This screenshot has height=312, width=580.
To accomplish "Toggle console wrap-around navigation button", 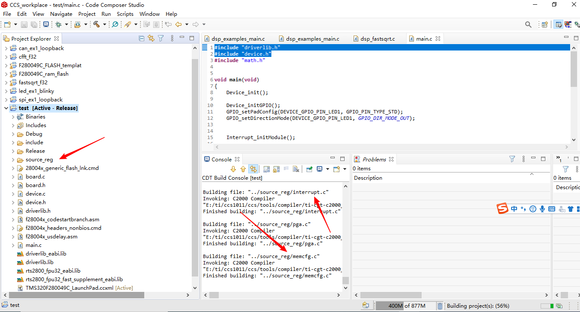I will 253,169.
